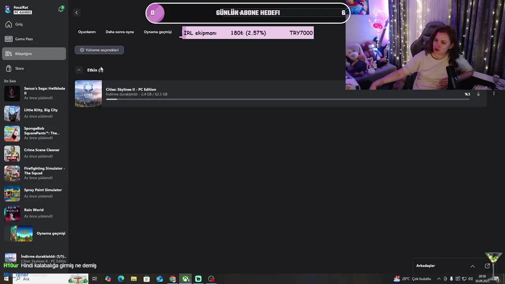The image size is (505, 284).
Task: Open SpongeBob SquarePants in recent list
Action: (34, 133)
